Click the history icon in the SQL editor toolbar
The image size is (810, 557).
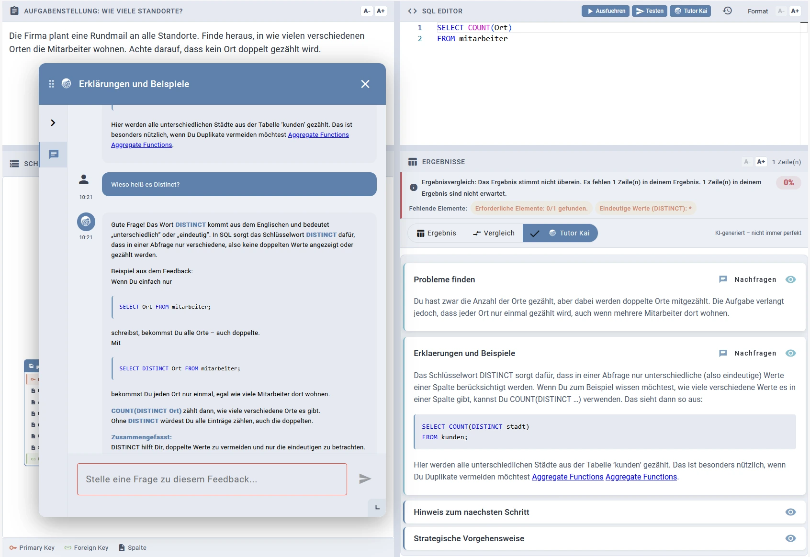tap(727, 11)
